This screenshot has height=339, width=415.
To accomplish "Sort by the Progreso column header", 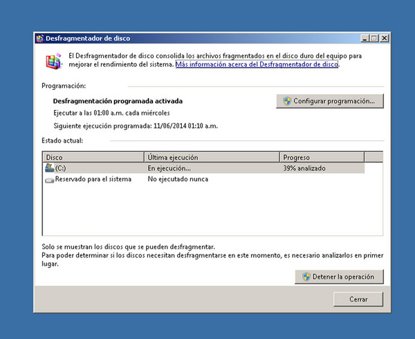I will coord(322,158).
